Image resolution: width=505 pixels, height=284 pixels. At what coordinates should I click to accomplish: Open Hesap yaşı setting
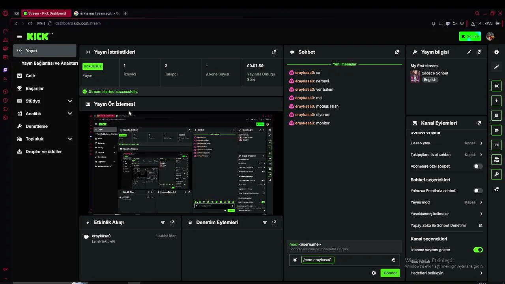tap(446, 143)
